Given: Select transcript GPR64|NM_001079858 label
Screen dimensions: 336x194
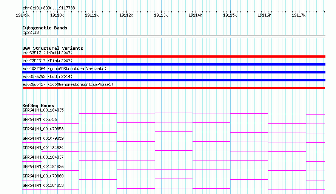Looking at the screenshot, I should pos(43,129).
